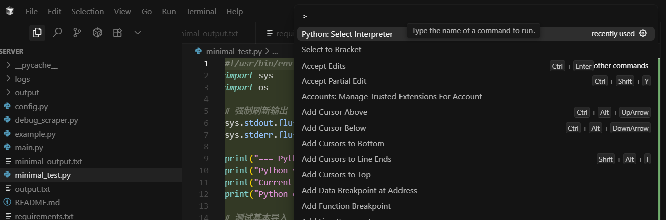The height and width of the screenshot is (220, 666).
Task: Open the Selection menu
Action: tap(87, 11)
